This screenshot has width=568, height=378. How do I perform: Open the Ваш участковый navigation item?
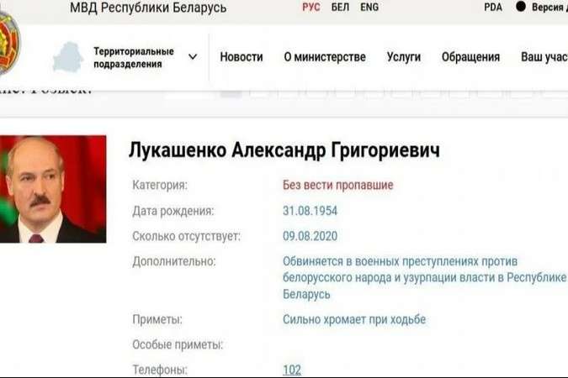coord(544,57)
